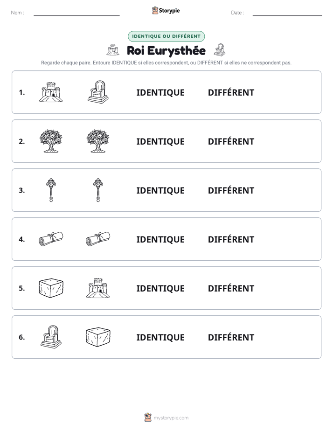Click the Date line field
This screenshot has width=333, height=431.
(287, 13)
